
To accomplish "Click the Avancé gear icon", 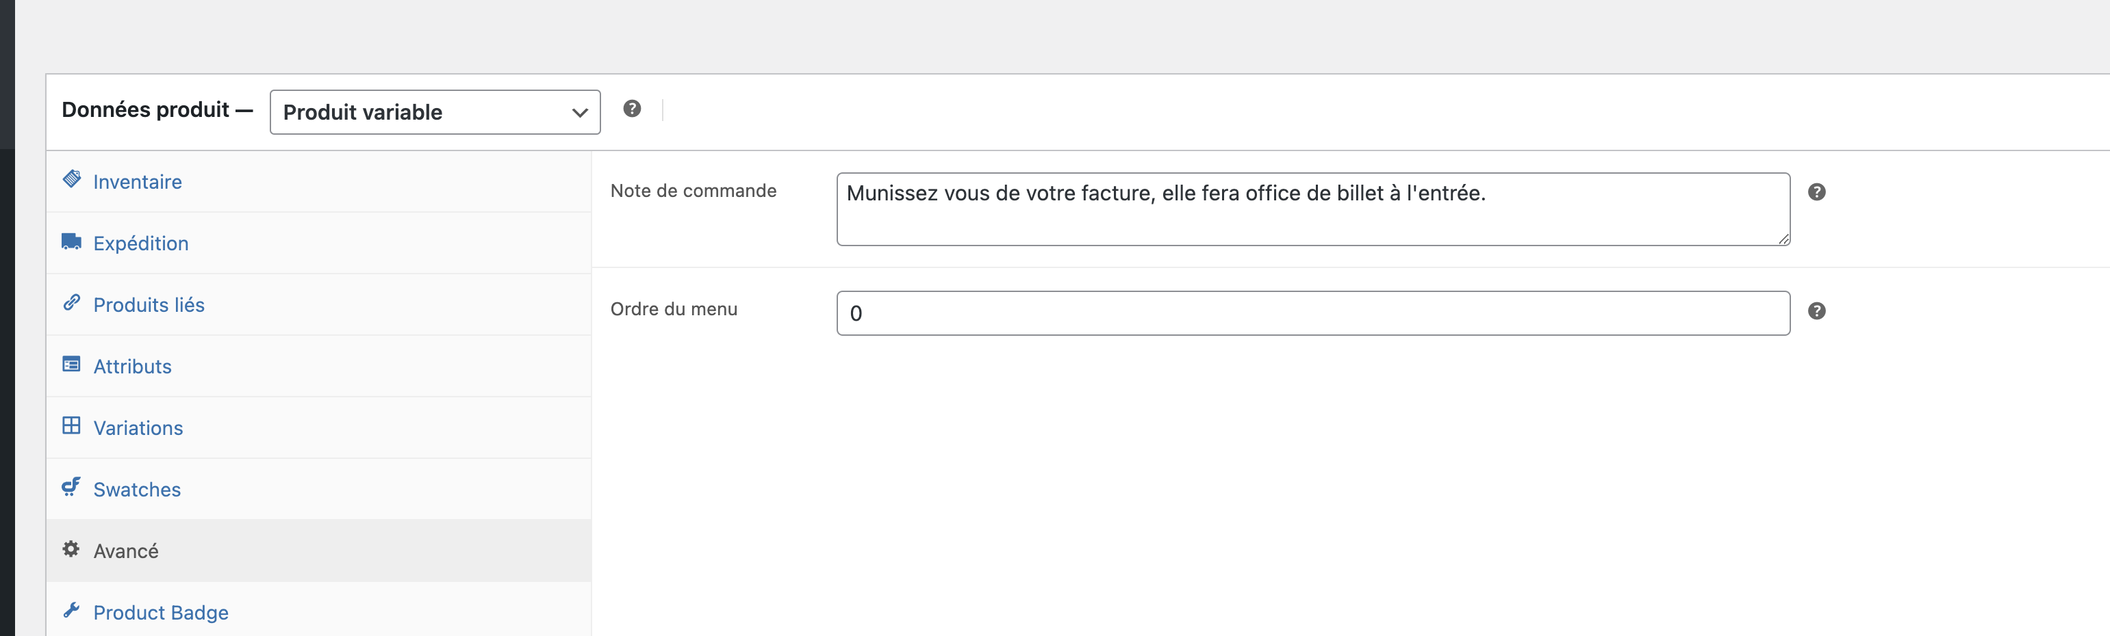I will coord(71,549).
